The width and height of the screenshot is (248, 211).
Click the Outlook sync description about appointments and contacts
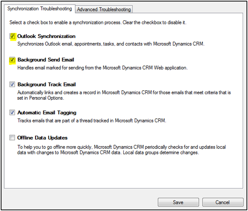111,44
